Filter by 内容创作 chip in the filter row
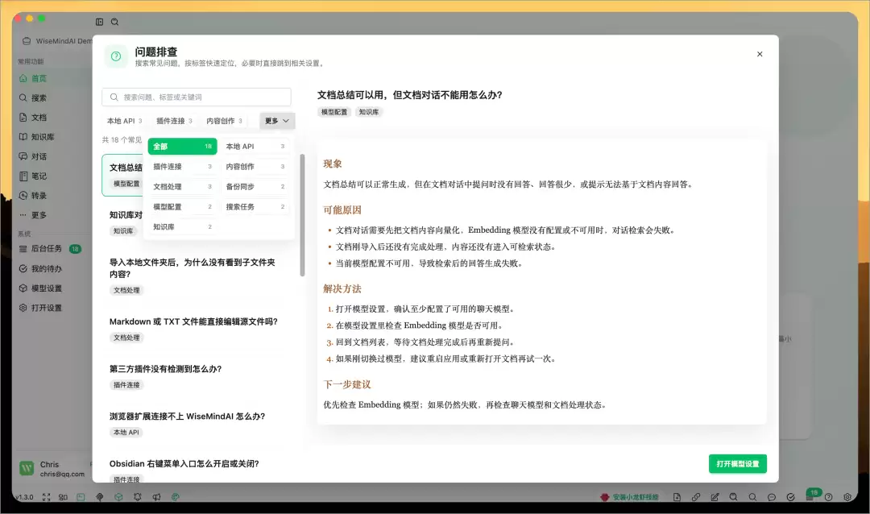Screen dimensions: 870x514 point(224,121)
